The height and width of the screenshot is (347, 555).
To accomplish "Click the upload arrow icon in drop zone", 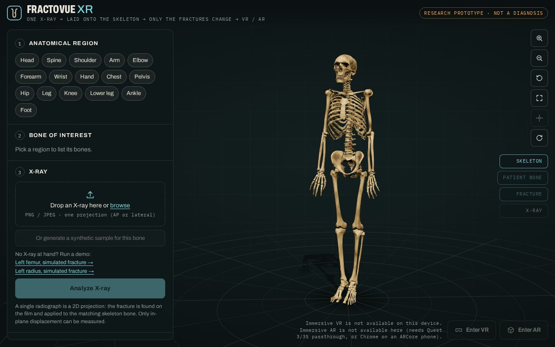I will point(90,195).
